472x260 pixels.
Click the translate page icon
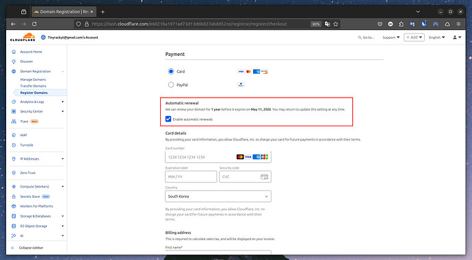coord(327,24)
